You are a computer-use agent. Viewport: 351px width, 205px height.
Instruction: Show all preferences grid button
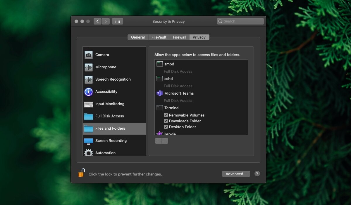(118, 21)
